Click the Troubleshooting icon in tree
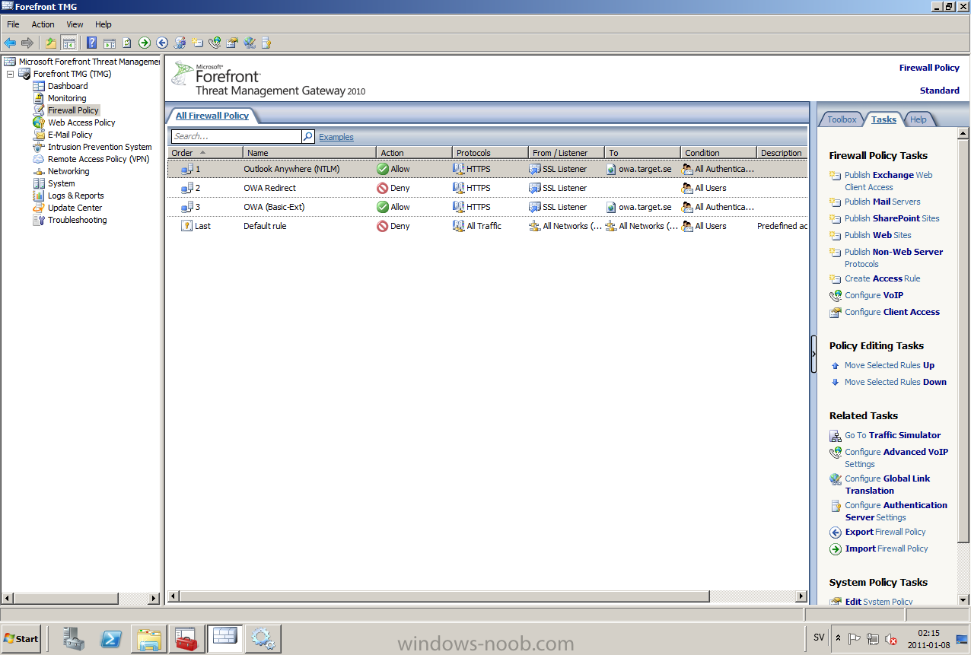971x655 pixels. [39, 220]
